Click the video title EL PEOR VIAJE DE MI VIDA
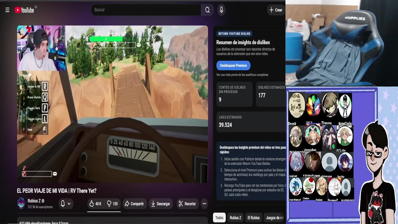The height and width of the screenshot is (224, 398). [x=57, y=191]
